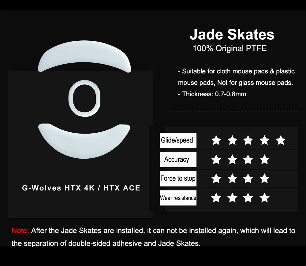
Task: Click the first star in Wear resistance row
Action: (x=216, y=198)
